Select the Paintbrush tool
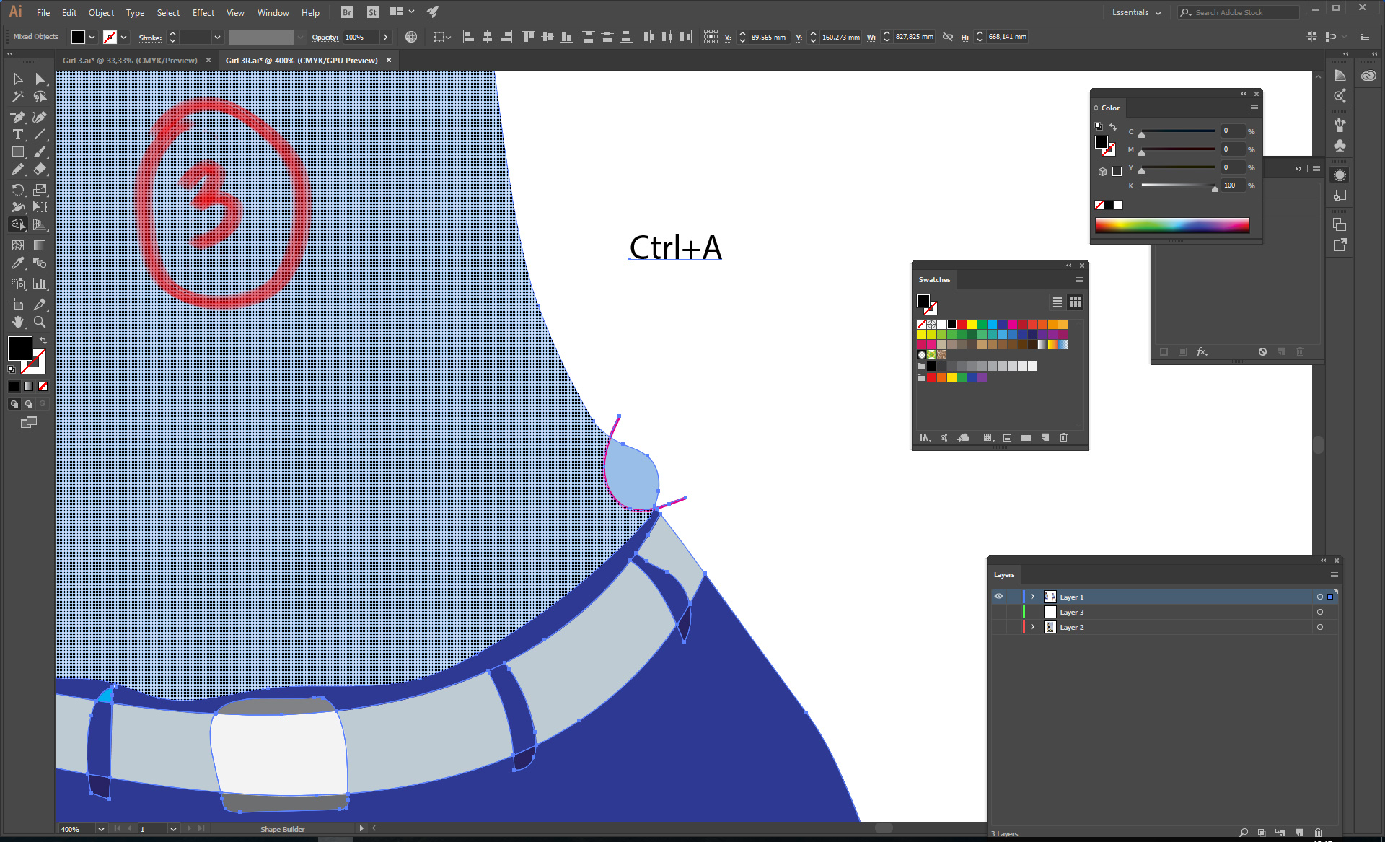The width and height of the screenshot is (1385, 842). click(x=40, y=152)
